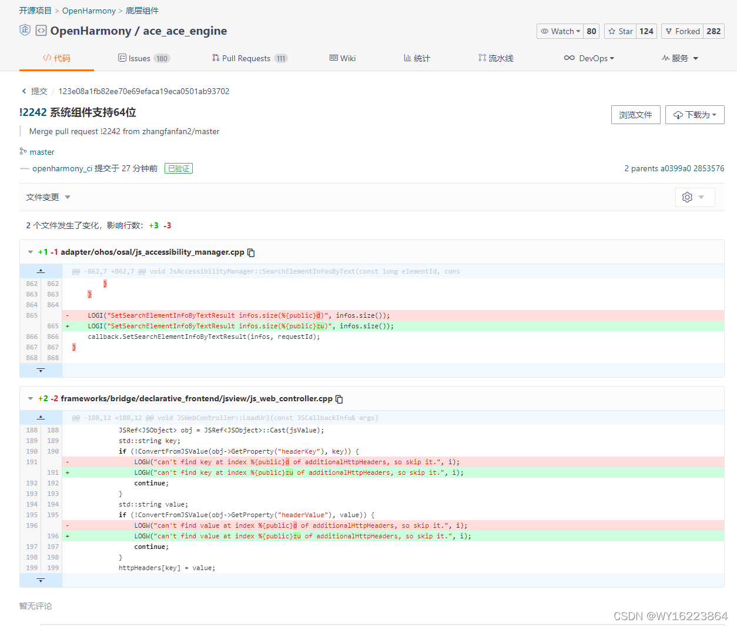737x626 pixels.
Task: Click the commit hash 123e08a1fb82ee70e69efaca19eca0501ab93702
Action: [x=144, y=91]
